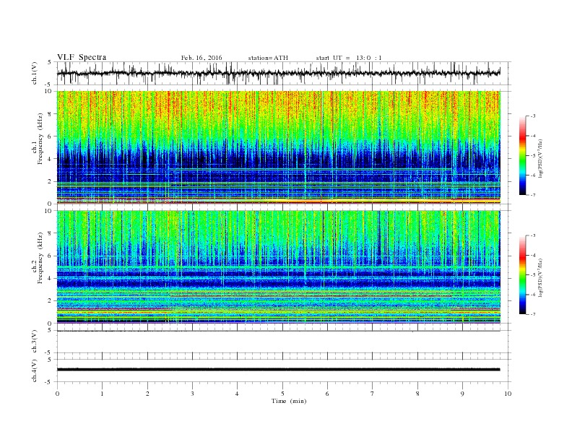
Task: Click the 'start UT = 13:0:1' label
Action: point(349,58)
